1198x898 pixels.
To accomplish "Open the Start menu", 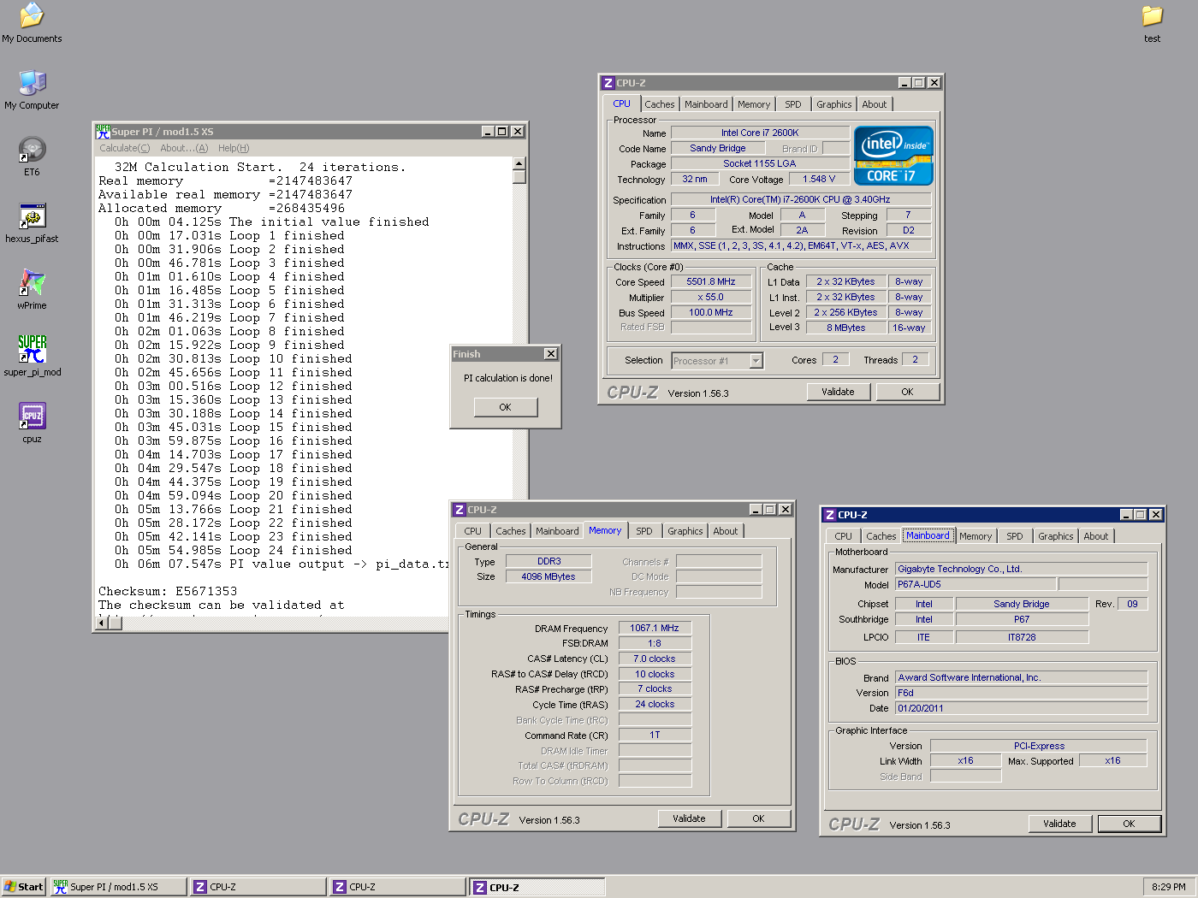I will (23, 887).
